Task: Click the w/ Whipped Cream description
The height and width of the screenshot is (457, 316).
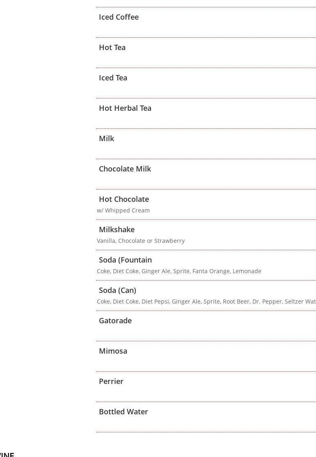Action: click(123, 210)
